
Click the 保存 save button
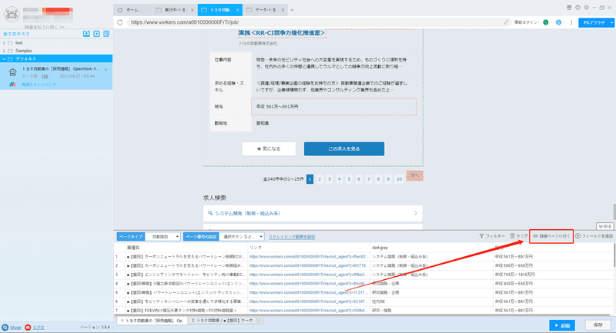click(x=598, y=325)
